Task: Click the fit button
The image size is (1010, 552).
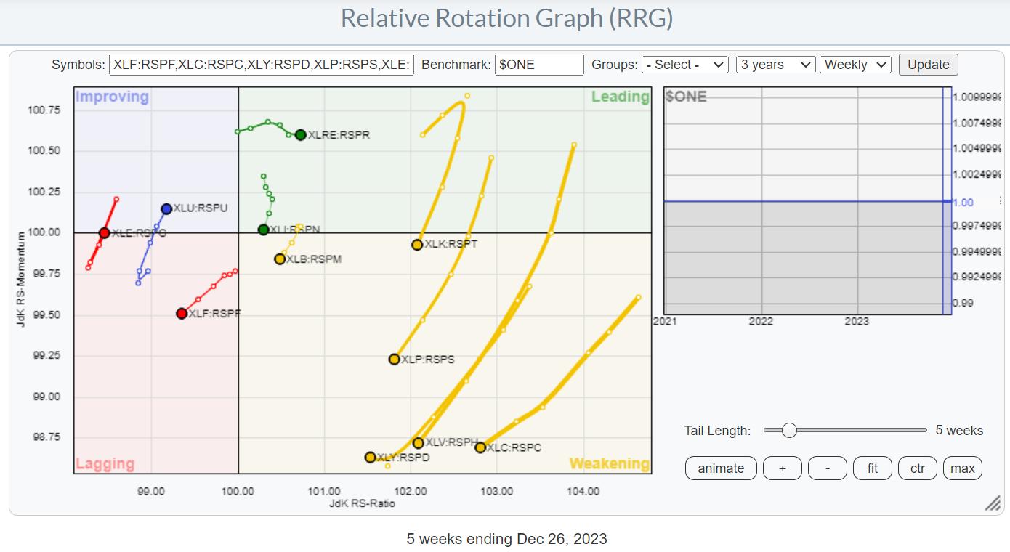Action: (873, 468)
